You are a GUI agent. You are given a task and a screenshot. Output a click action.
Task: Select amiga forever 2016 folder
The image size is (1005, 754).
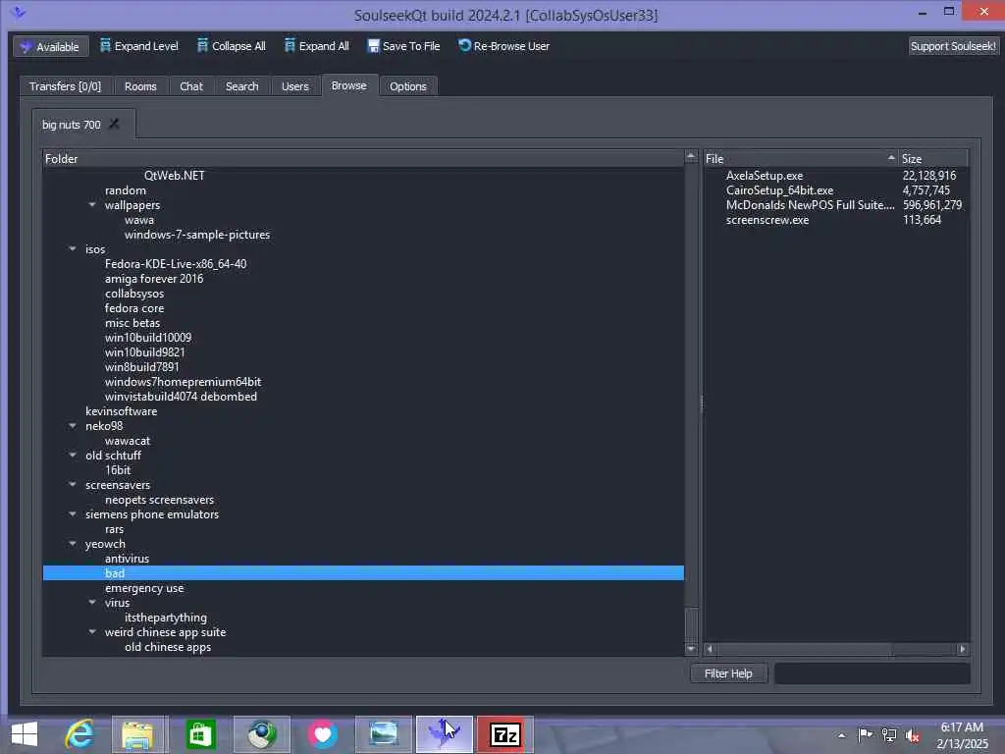[154, 279]
